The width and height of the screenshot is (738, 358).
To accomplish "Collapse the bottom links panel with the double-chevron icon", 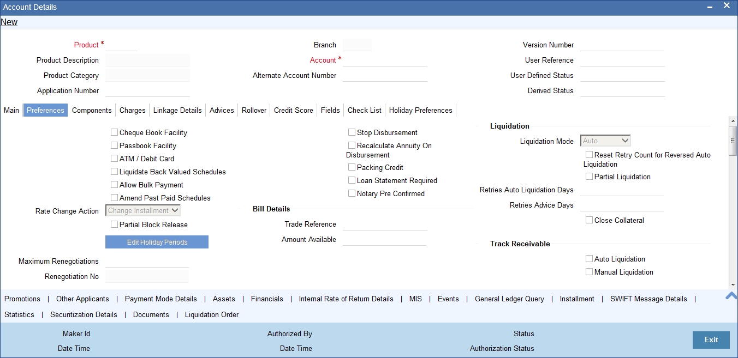I will 731,296.
